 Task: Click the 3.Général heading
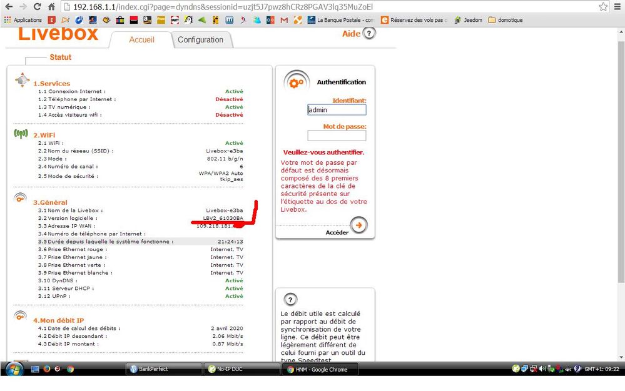pyautogui.click(x=50, y=202)
